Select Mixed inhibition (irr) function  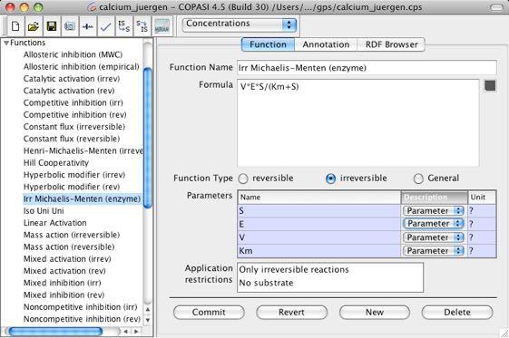point(62,283)
